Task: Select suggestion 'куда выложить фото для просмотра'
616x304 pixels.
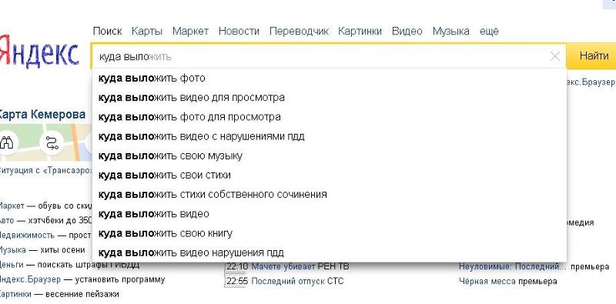Action: click(330, 117)
